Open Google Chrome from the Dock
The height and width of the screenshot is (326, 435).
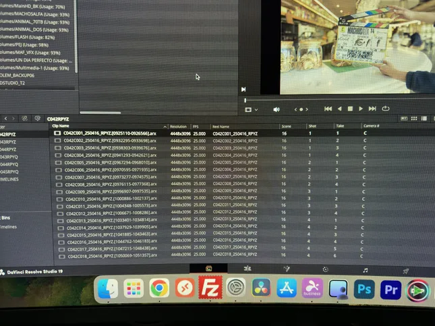[x=159, y=288]
